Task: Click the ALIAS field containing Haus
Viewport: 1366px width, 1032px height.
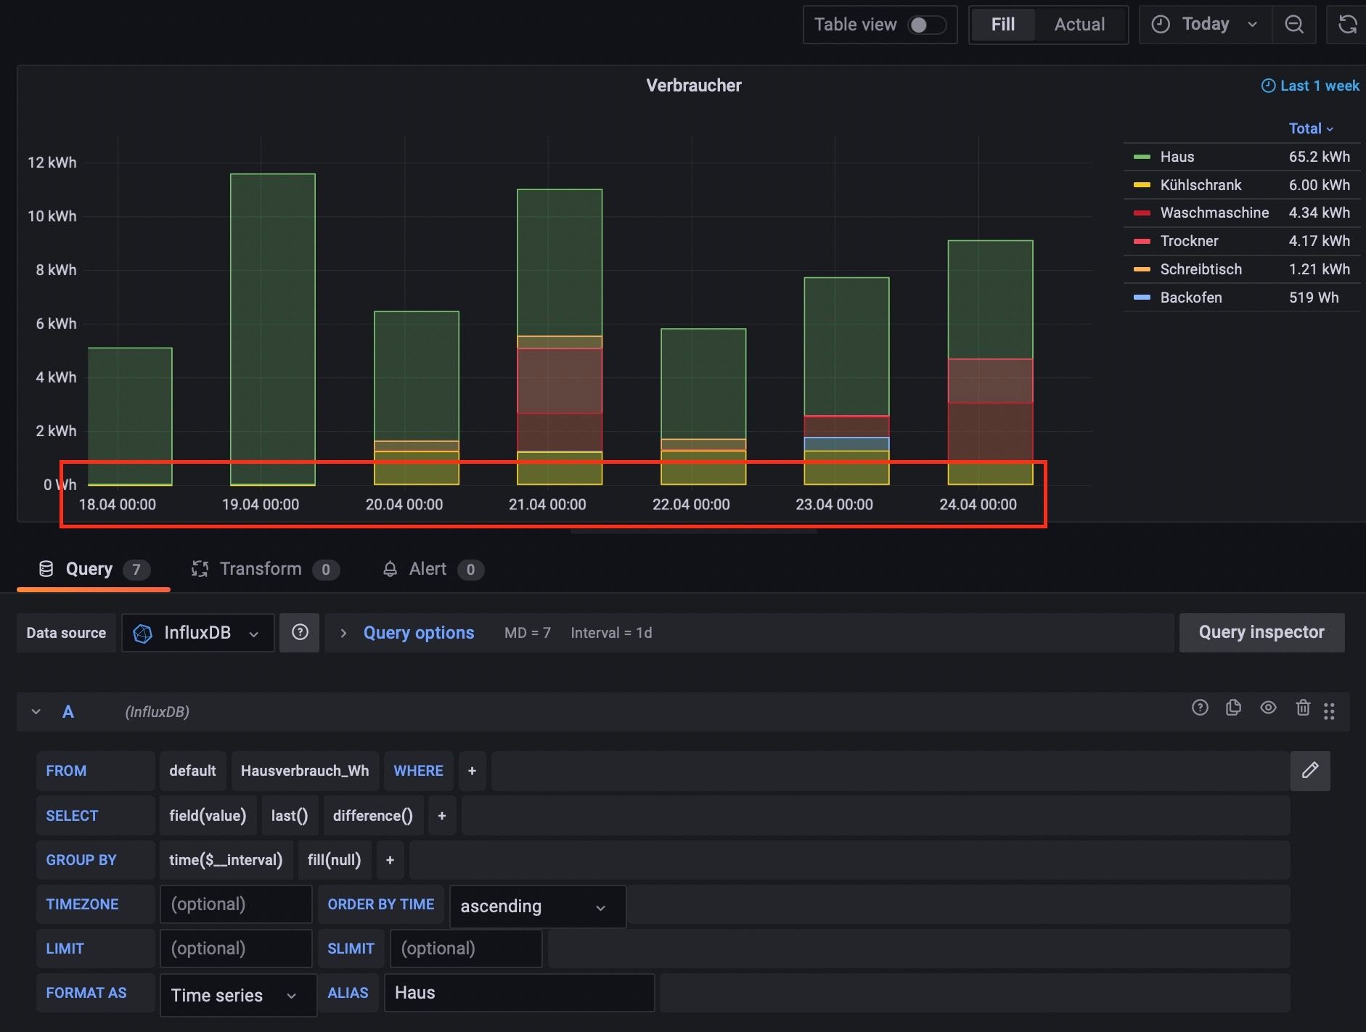Action: click(x=519, y=993)
